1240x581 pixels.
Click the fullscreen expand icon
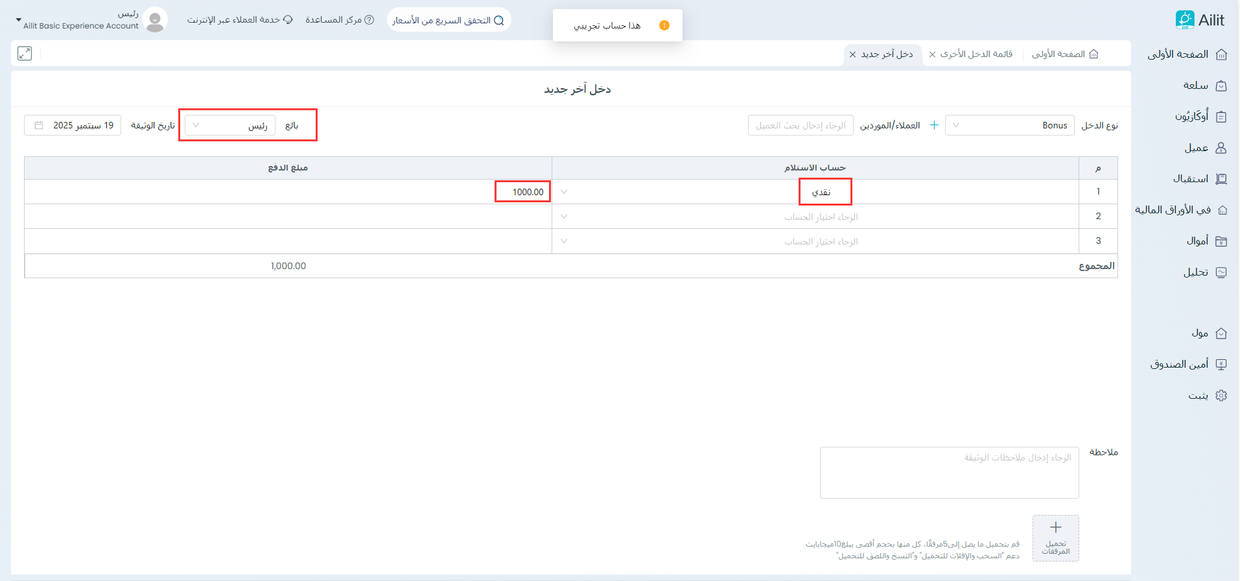(x=25, y=54)
